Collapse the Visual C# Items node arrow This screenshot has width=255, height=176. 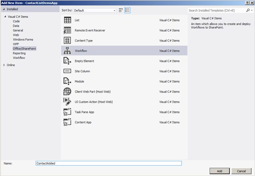point(5,17)
